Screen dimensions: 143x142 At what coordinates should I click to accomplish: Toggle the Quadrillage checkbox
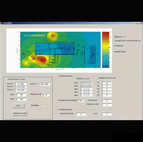(43, 106)
